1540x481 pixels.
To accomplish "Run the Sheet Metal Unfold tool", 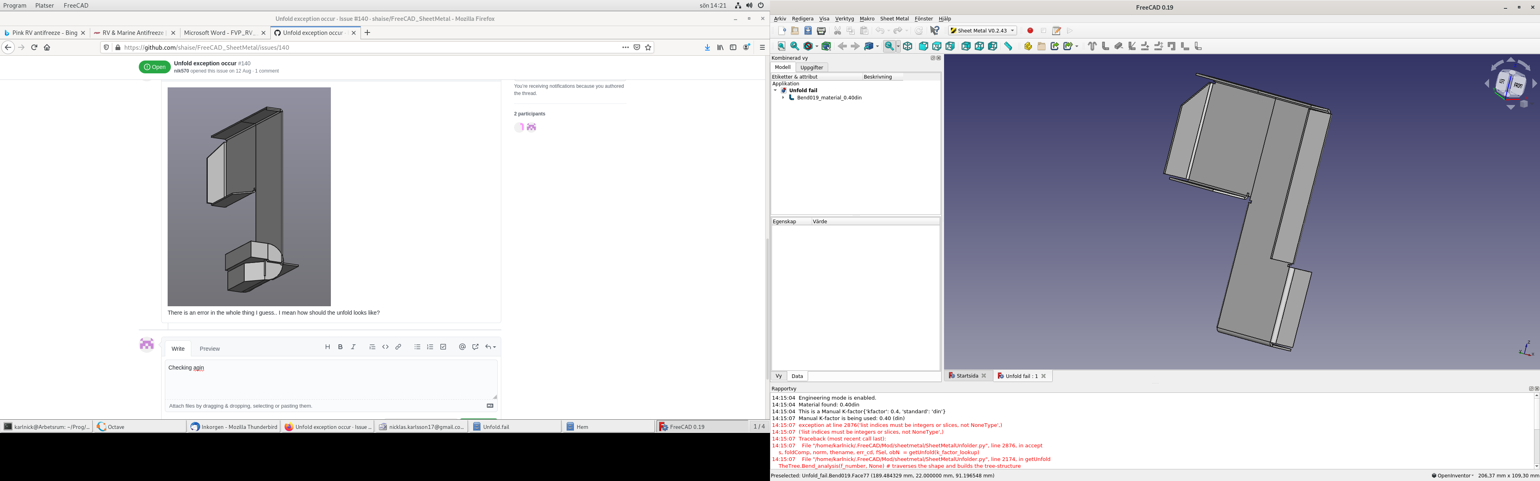I will (x=1145, y=46).
